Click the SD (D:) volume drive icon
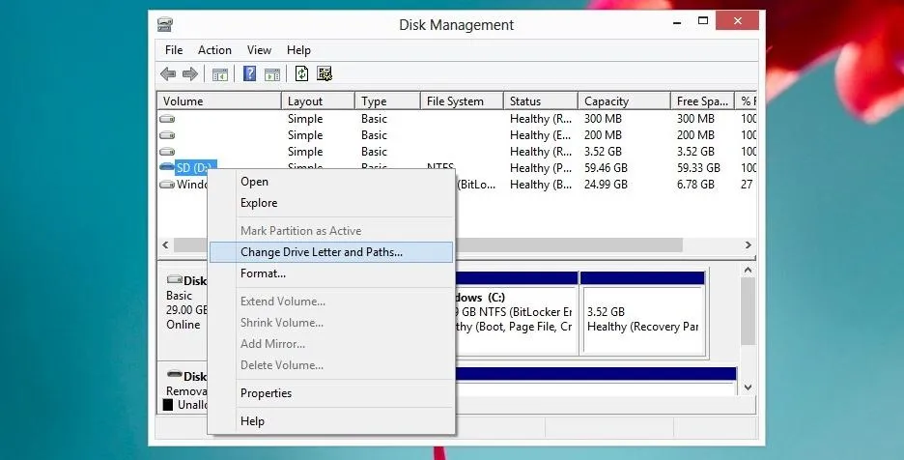904x460 pixels. (167, 167)
